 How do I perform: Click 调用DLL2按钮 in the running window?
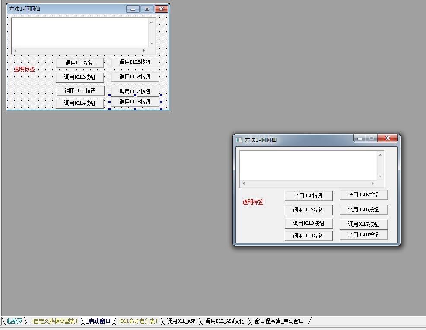click(308, 210)
